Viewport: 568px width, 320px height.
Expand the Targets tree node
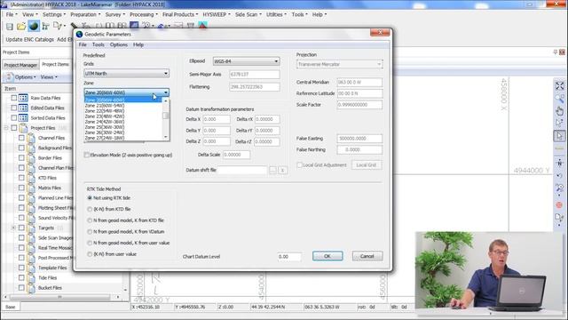13,228
